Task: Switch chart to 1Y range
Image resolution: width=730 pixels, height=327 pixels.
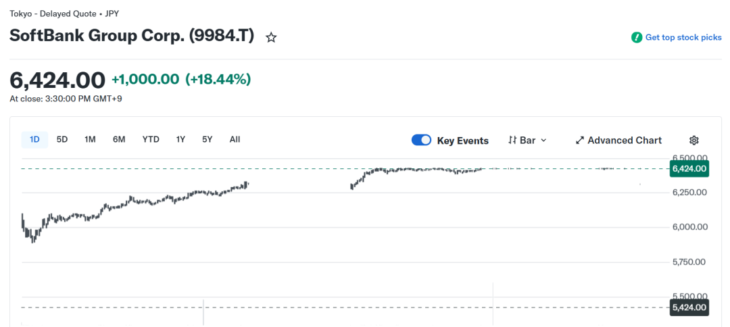Action: point(180,139)
